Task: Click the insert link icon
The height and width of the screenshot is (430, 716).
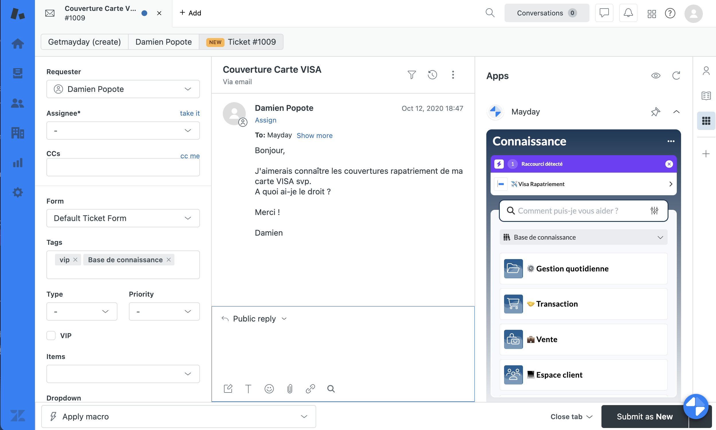Action: [x=310, y=388]
